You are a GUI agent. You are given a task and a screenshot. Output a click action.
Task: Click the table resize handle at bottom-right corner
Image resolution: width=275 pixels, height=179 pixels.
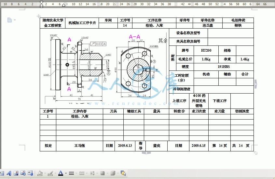click(256, 153)
